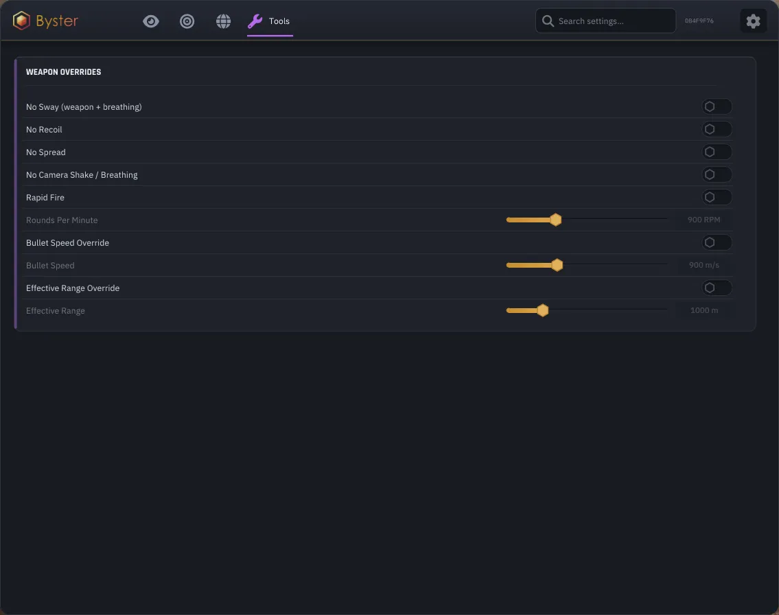Click the Byster hexagon logo icon

tap(21, 21)
